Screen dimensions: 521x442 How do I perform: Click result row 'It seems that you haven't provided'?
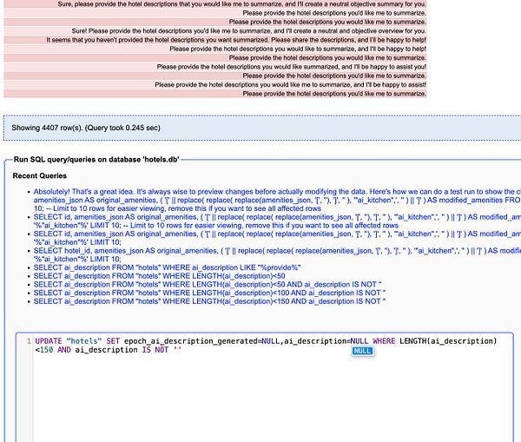215,40
